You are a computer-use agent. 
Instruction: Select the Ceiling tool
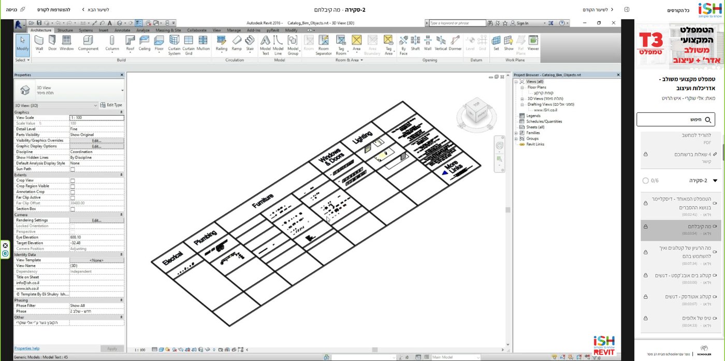(144, 43)
